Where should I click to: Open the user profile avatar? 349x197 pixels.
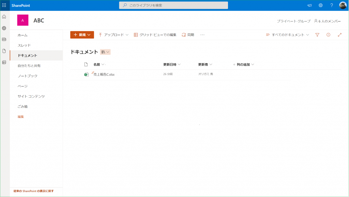(x=343, y=5)
